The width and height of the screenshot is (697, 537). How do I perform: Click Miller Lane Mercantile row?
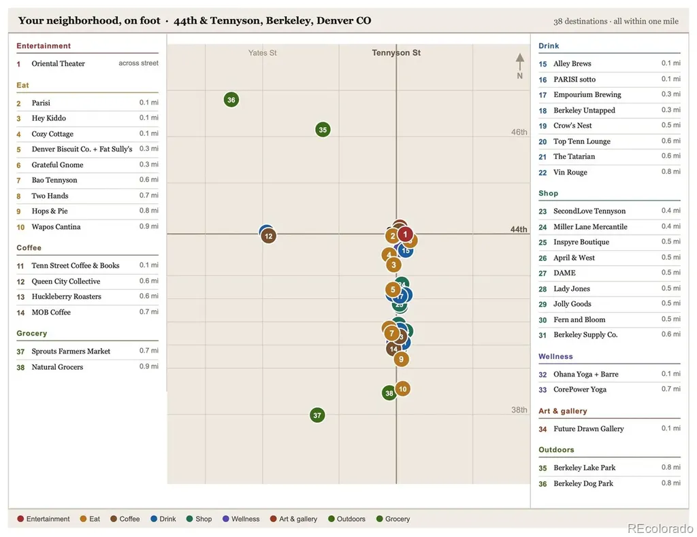tap(609, 227)
